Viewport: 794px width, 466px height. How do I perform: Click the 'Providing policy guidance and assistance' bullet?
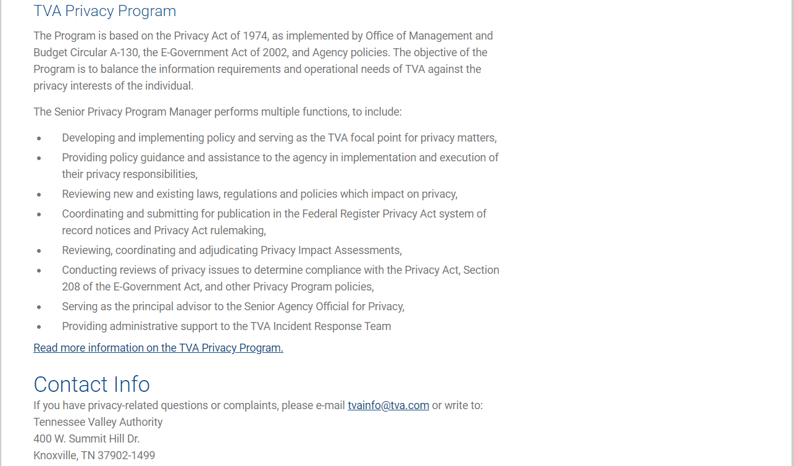[280, 166]
